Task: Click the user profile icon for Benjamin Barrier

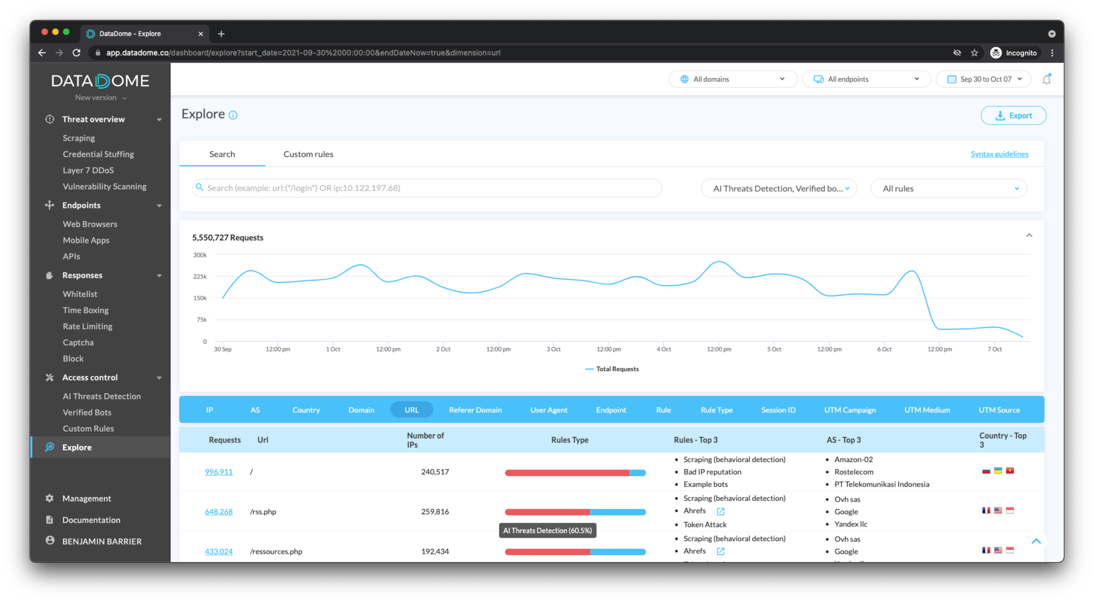Action: (x=50, y=540)
